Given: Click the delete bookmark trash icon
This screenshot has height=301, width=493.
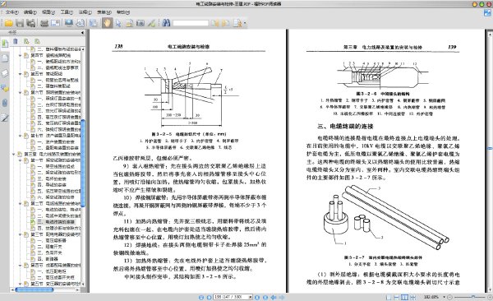Looking at the screenshot, I should pos(16,41).
